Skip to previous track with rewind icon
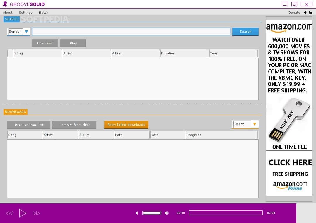The height and width of the screenshot is (223, 316). tap(9, 213)
